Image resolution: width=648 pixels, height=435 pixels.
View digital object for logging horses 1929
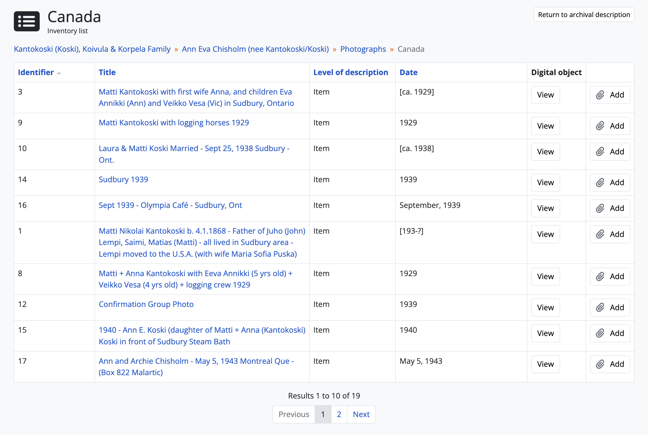(545, 126)
